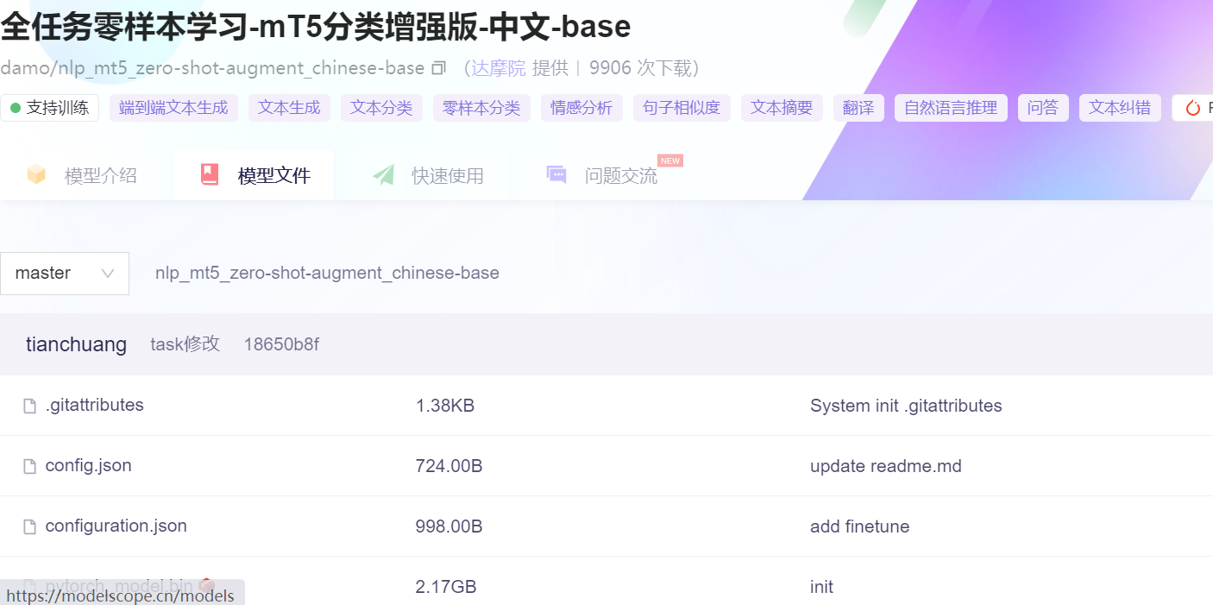
Task: Click the file icon beside config.json
Action: click(29, 466)
